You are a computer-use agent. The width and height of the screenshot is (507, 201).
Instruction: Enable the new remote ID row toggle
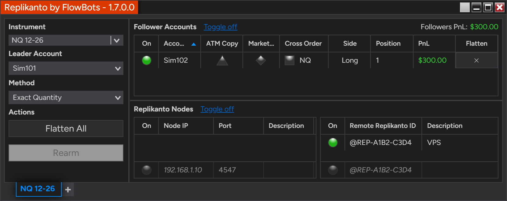click(333, 170)
